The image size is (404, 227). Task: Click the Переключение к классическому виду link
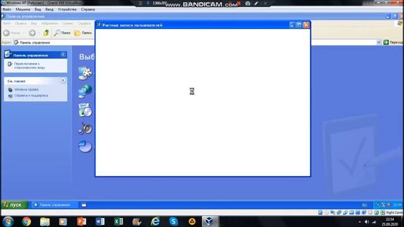pyautogui.click(x=30, y=66)
